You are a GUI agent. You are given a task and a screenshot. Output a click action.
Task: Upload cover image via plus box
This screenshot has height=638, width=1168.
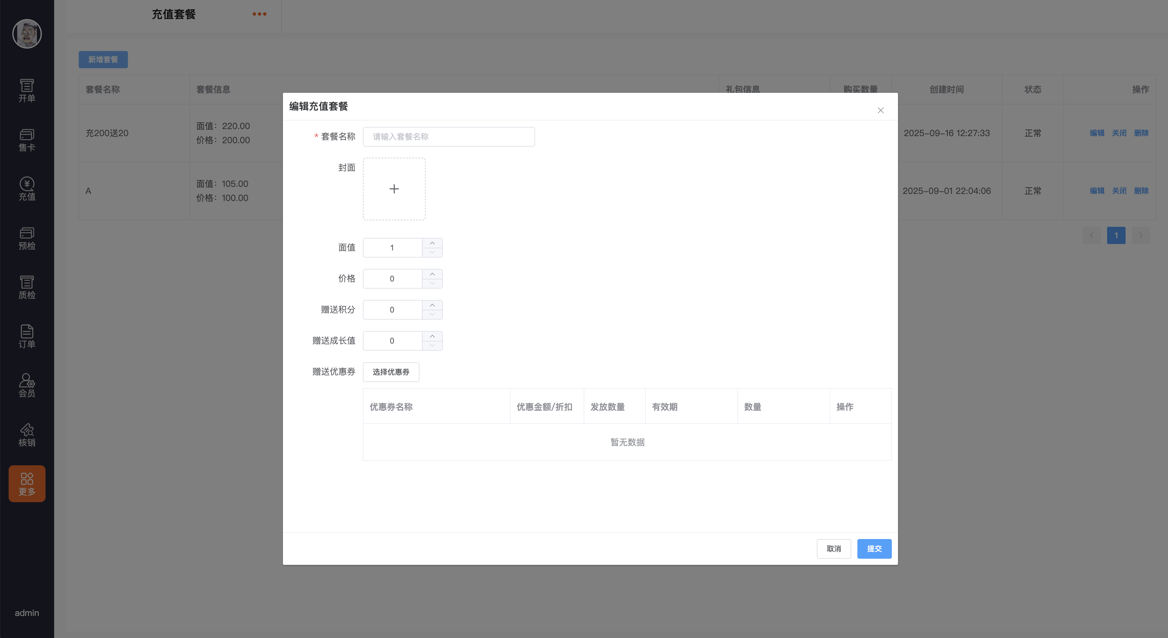(x=394, y=189)
